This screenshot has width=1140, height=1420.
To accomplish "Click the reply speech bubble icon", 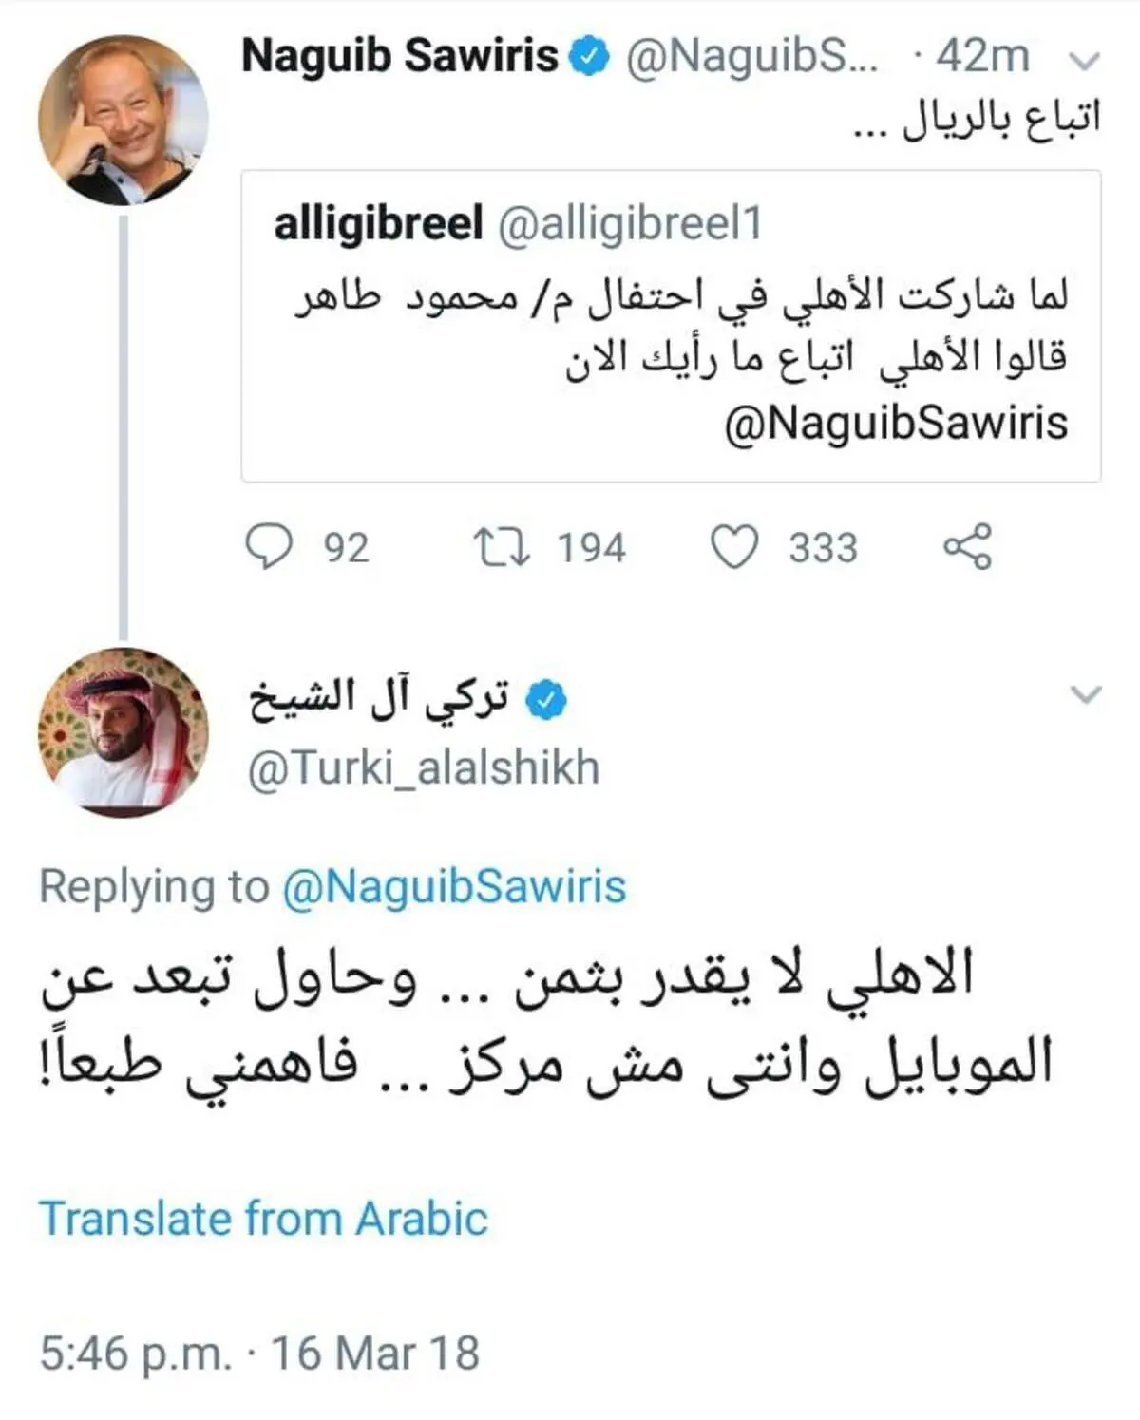I will click(269, 548).
